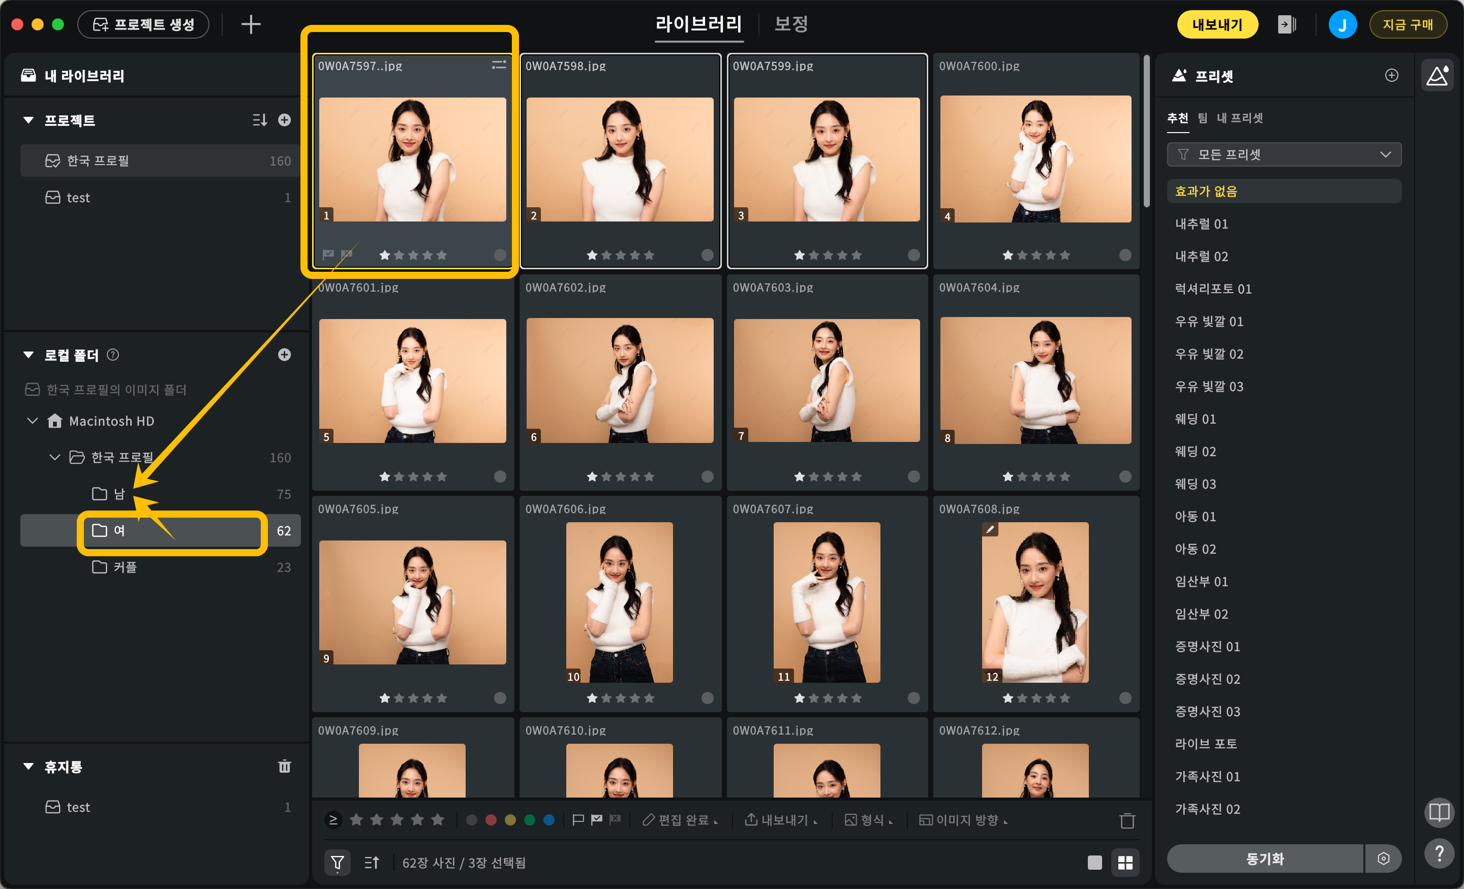Collapse the 로컬 폴더 section triangle
Viewport: 1464px width, 889px height.
pos(28,355)
